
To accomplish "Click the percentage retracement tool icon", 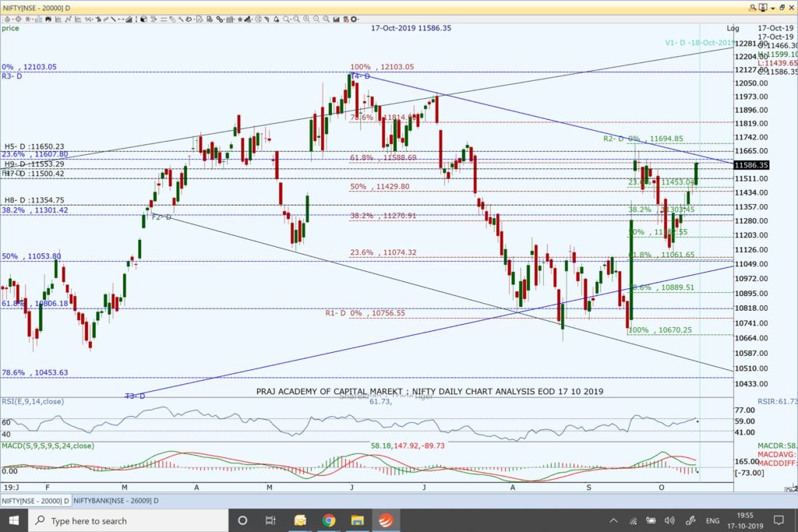I will click(87, 19).
